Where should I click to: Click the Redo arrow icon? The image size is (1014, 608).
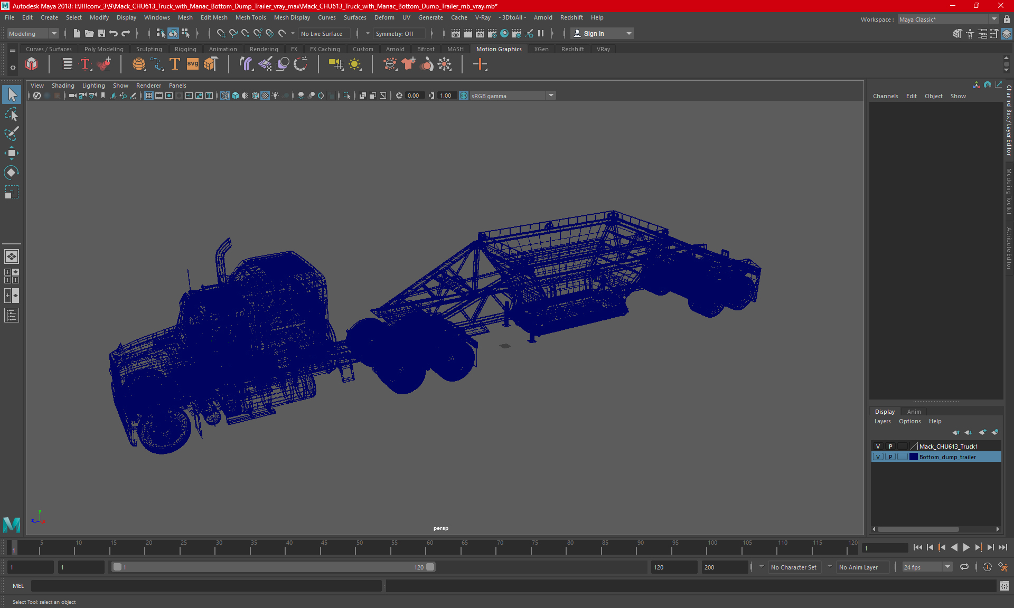126,33
